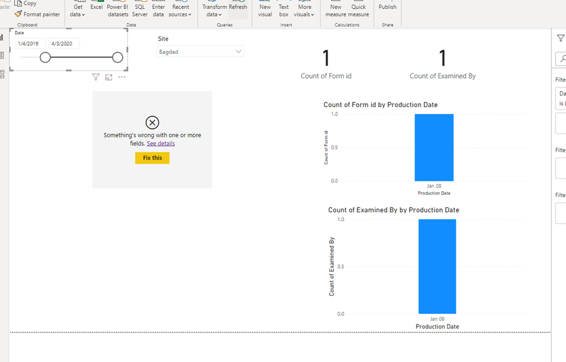Select the Count of Form id card
The image size is (566, 362).
tap(326, 64)
